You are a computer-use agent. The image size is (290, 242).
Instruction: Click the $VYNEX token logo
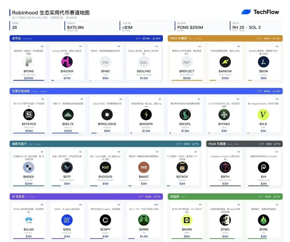(224, 115)
